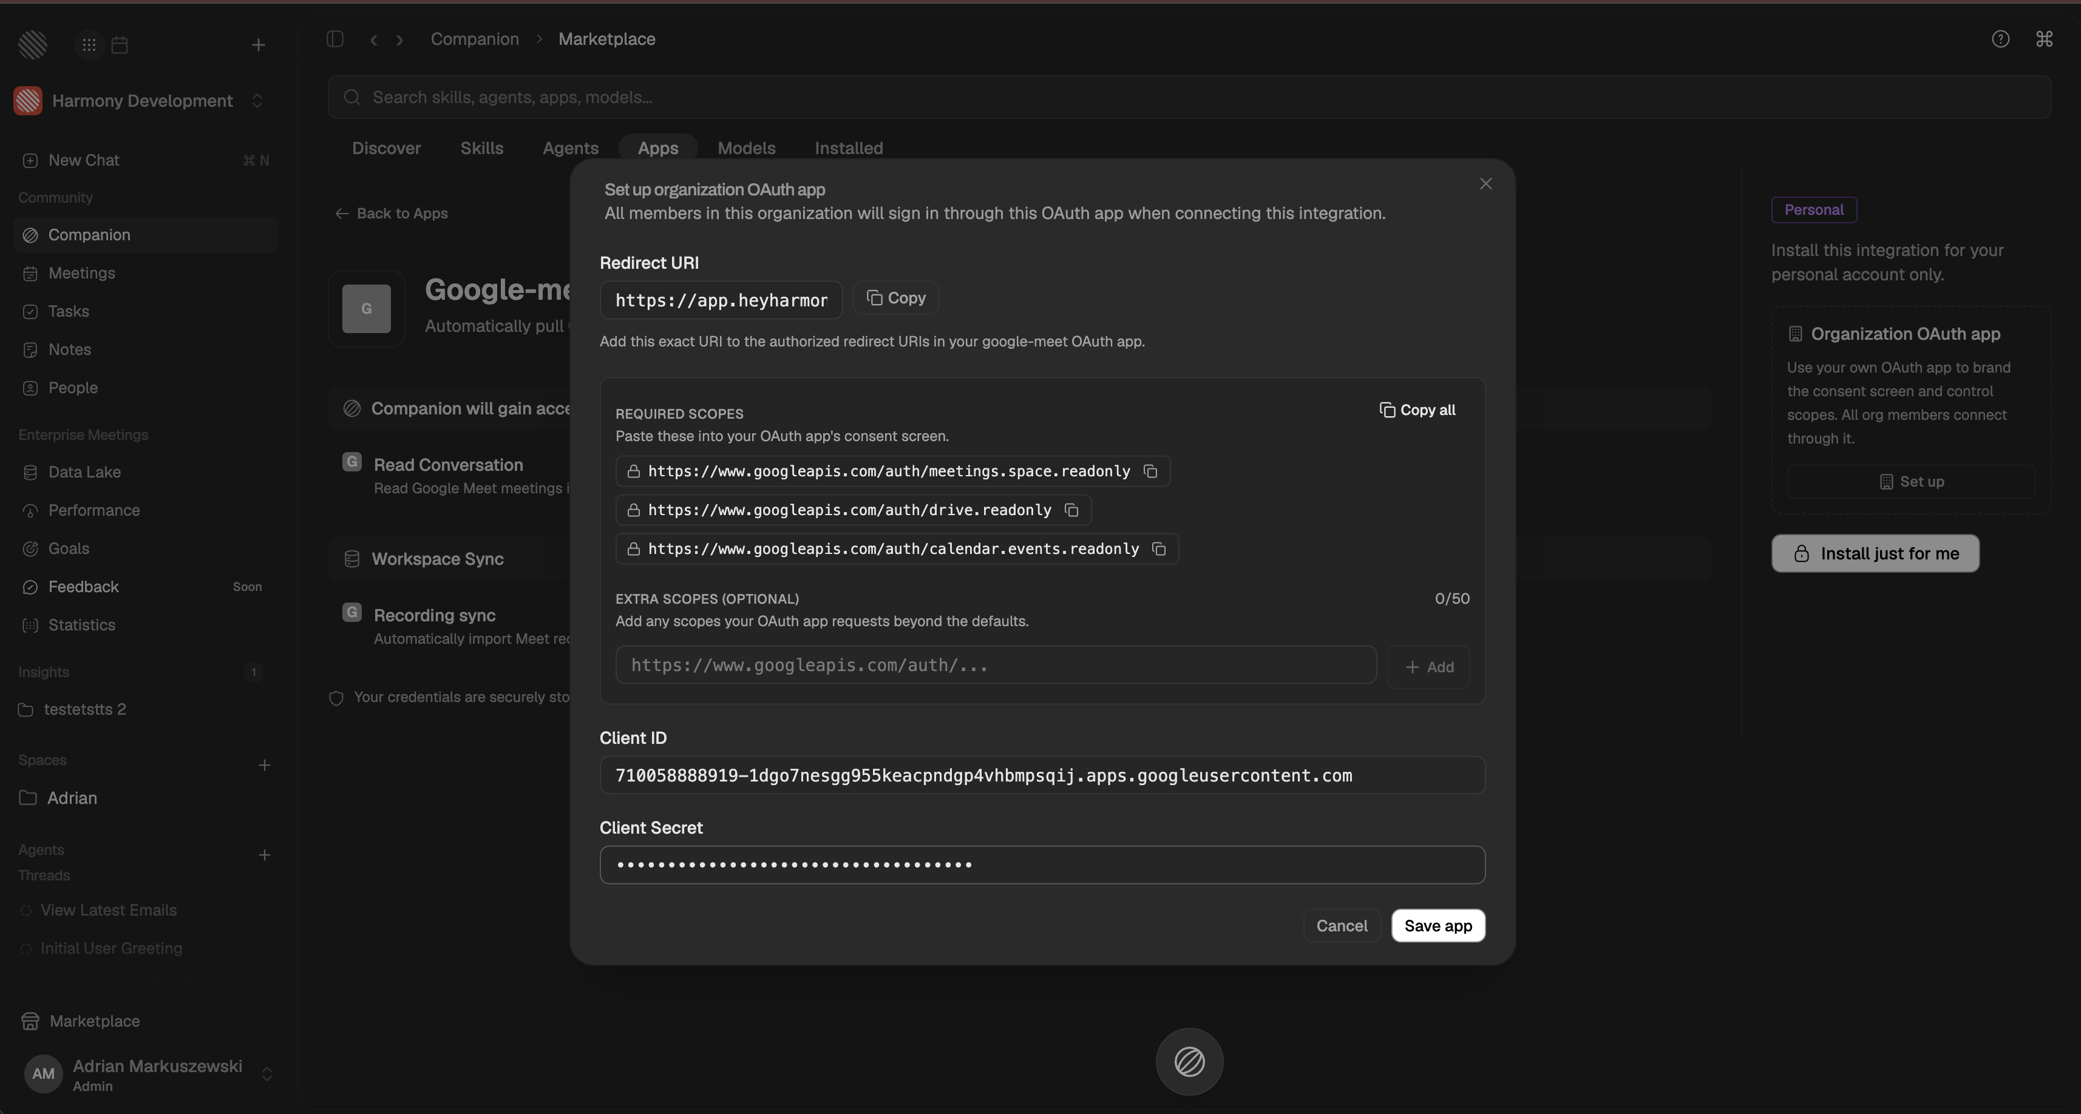Click the floating Companion button at bottom
Image resolution: width=2081 pixels, height=1114 pixels.
pyautogui.click(x=1189, y=1062)
